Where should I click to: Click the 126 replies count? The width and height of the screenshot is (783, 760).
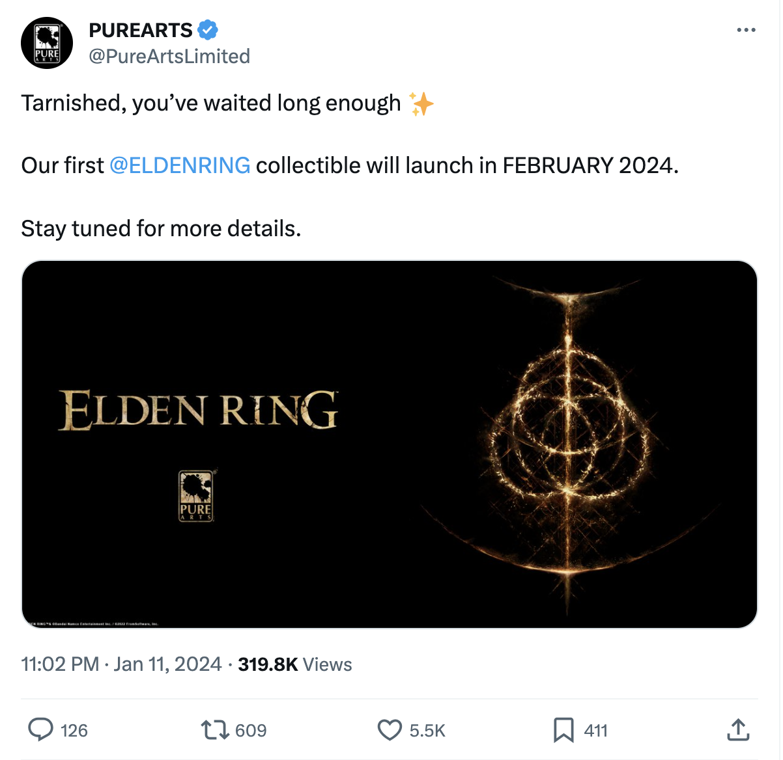point(74,731)
